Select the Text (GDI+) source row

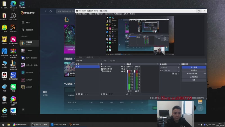tap(113, 67)
